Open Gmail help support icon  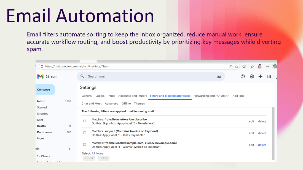243,77
